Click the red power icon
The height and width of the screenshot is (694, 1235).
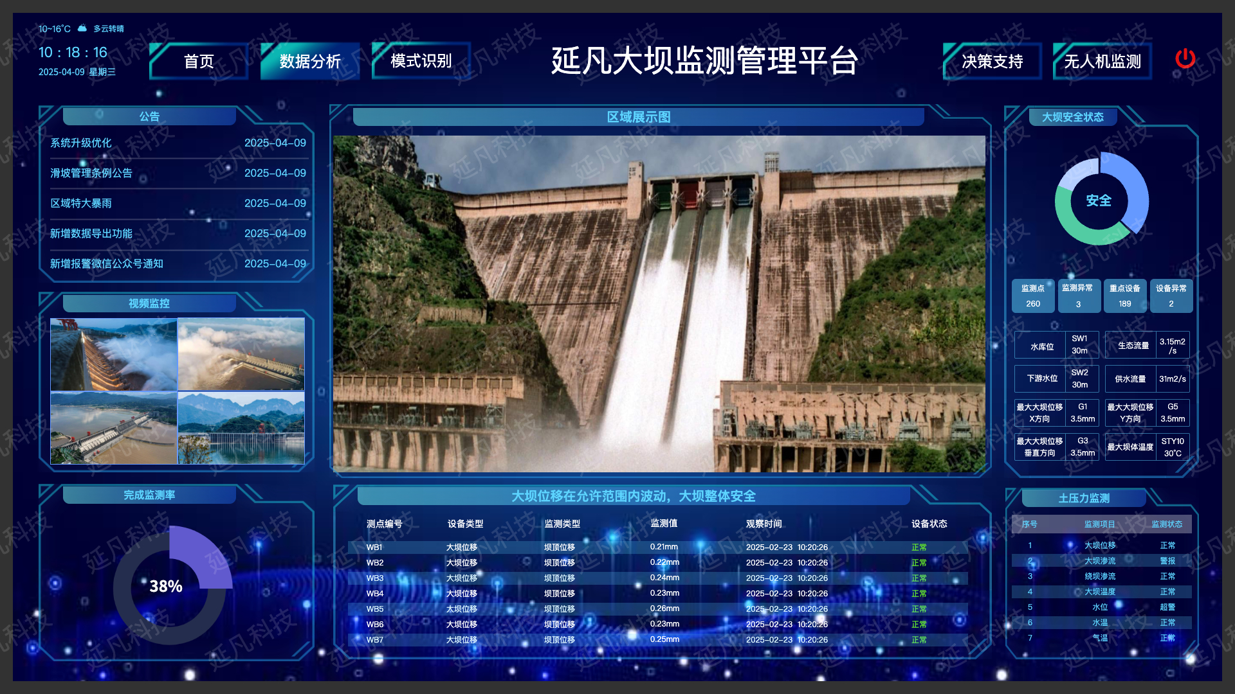click(x=1185, y=59)
